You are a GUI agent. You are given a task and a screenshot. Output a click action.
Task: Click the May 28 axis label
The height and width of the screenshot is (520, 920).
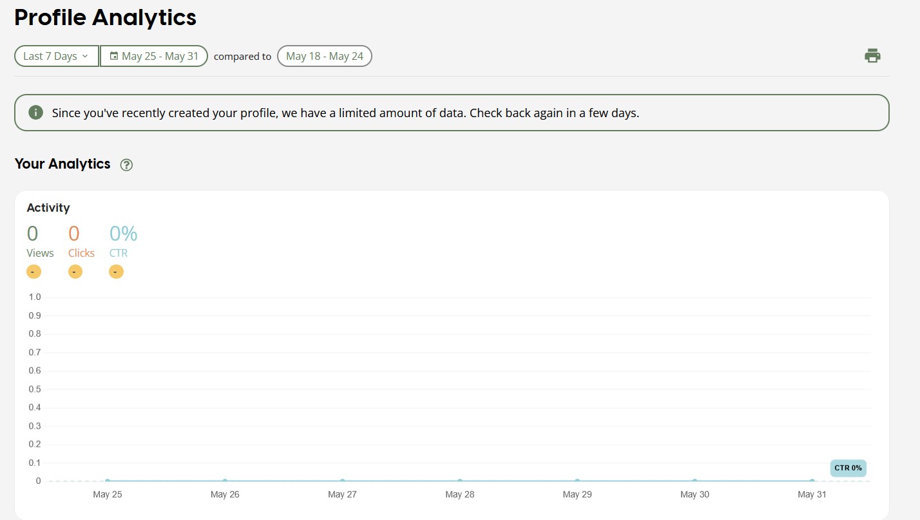point(460,494)
